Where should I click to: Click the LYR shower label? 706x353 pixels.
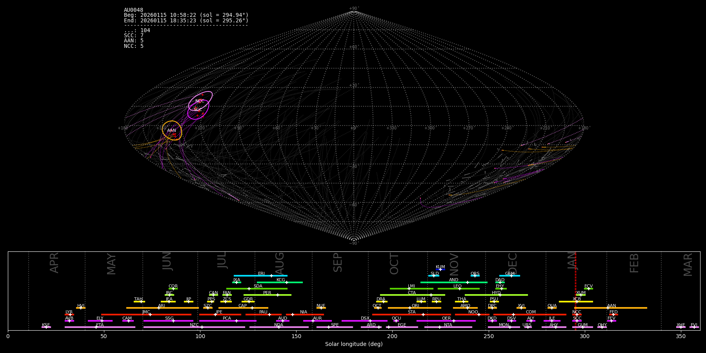click(69, 312)
